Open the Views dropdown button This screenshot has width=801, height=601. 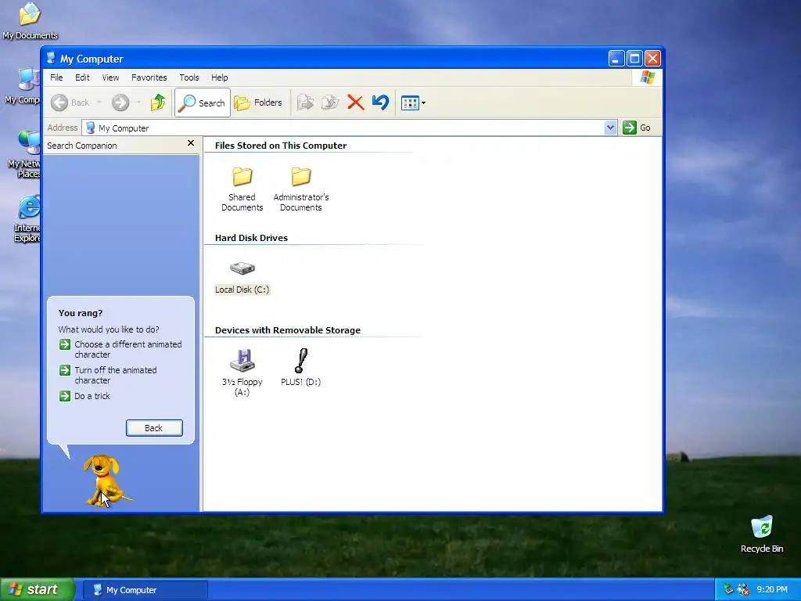(413, 103)
